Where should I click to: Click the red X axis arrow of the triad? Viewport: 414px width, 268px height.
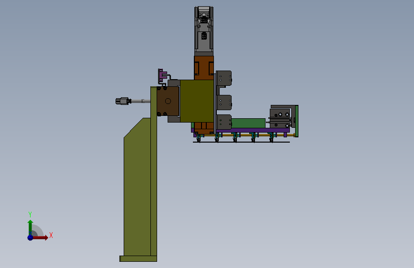click(x=40, y=237)
